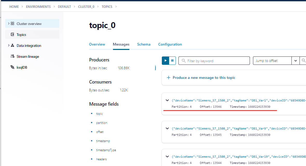This screenshot has width=306, height=166.
Task: Open the Configuration tab
Action: point(170,44)
